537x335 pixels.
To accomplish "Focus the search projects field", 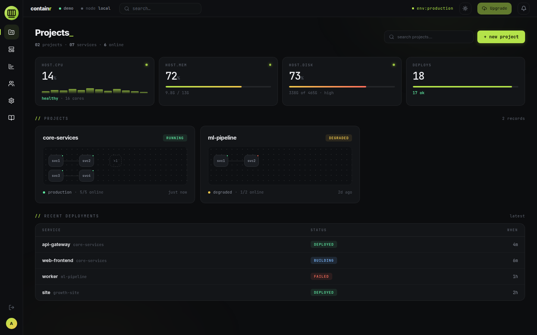I will pos(429,37).
